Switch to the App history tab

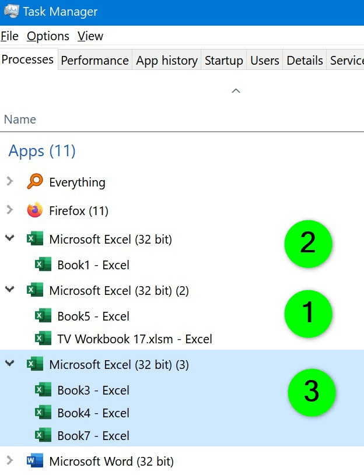click(167, 60)
